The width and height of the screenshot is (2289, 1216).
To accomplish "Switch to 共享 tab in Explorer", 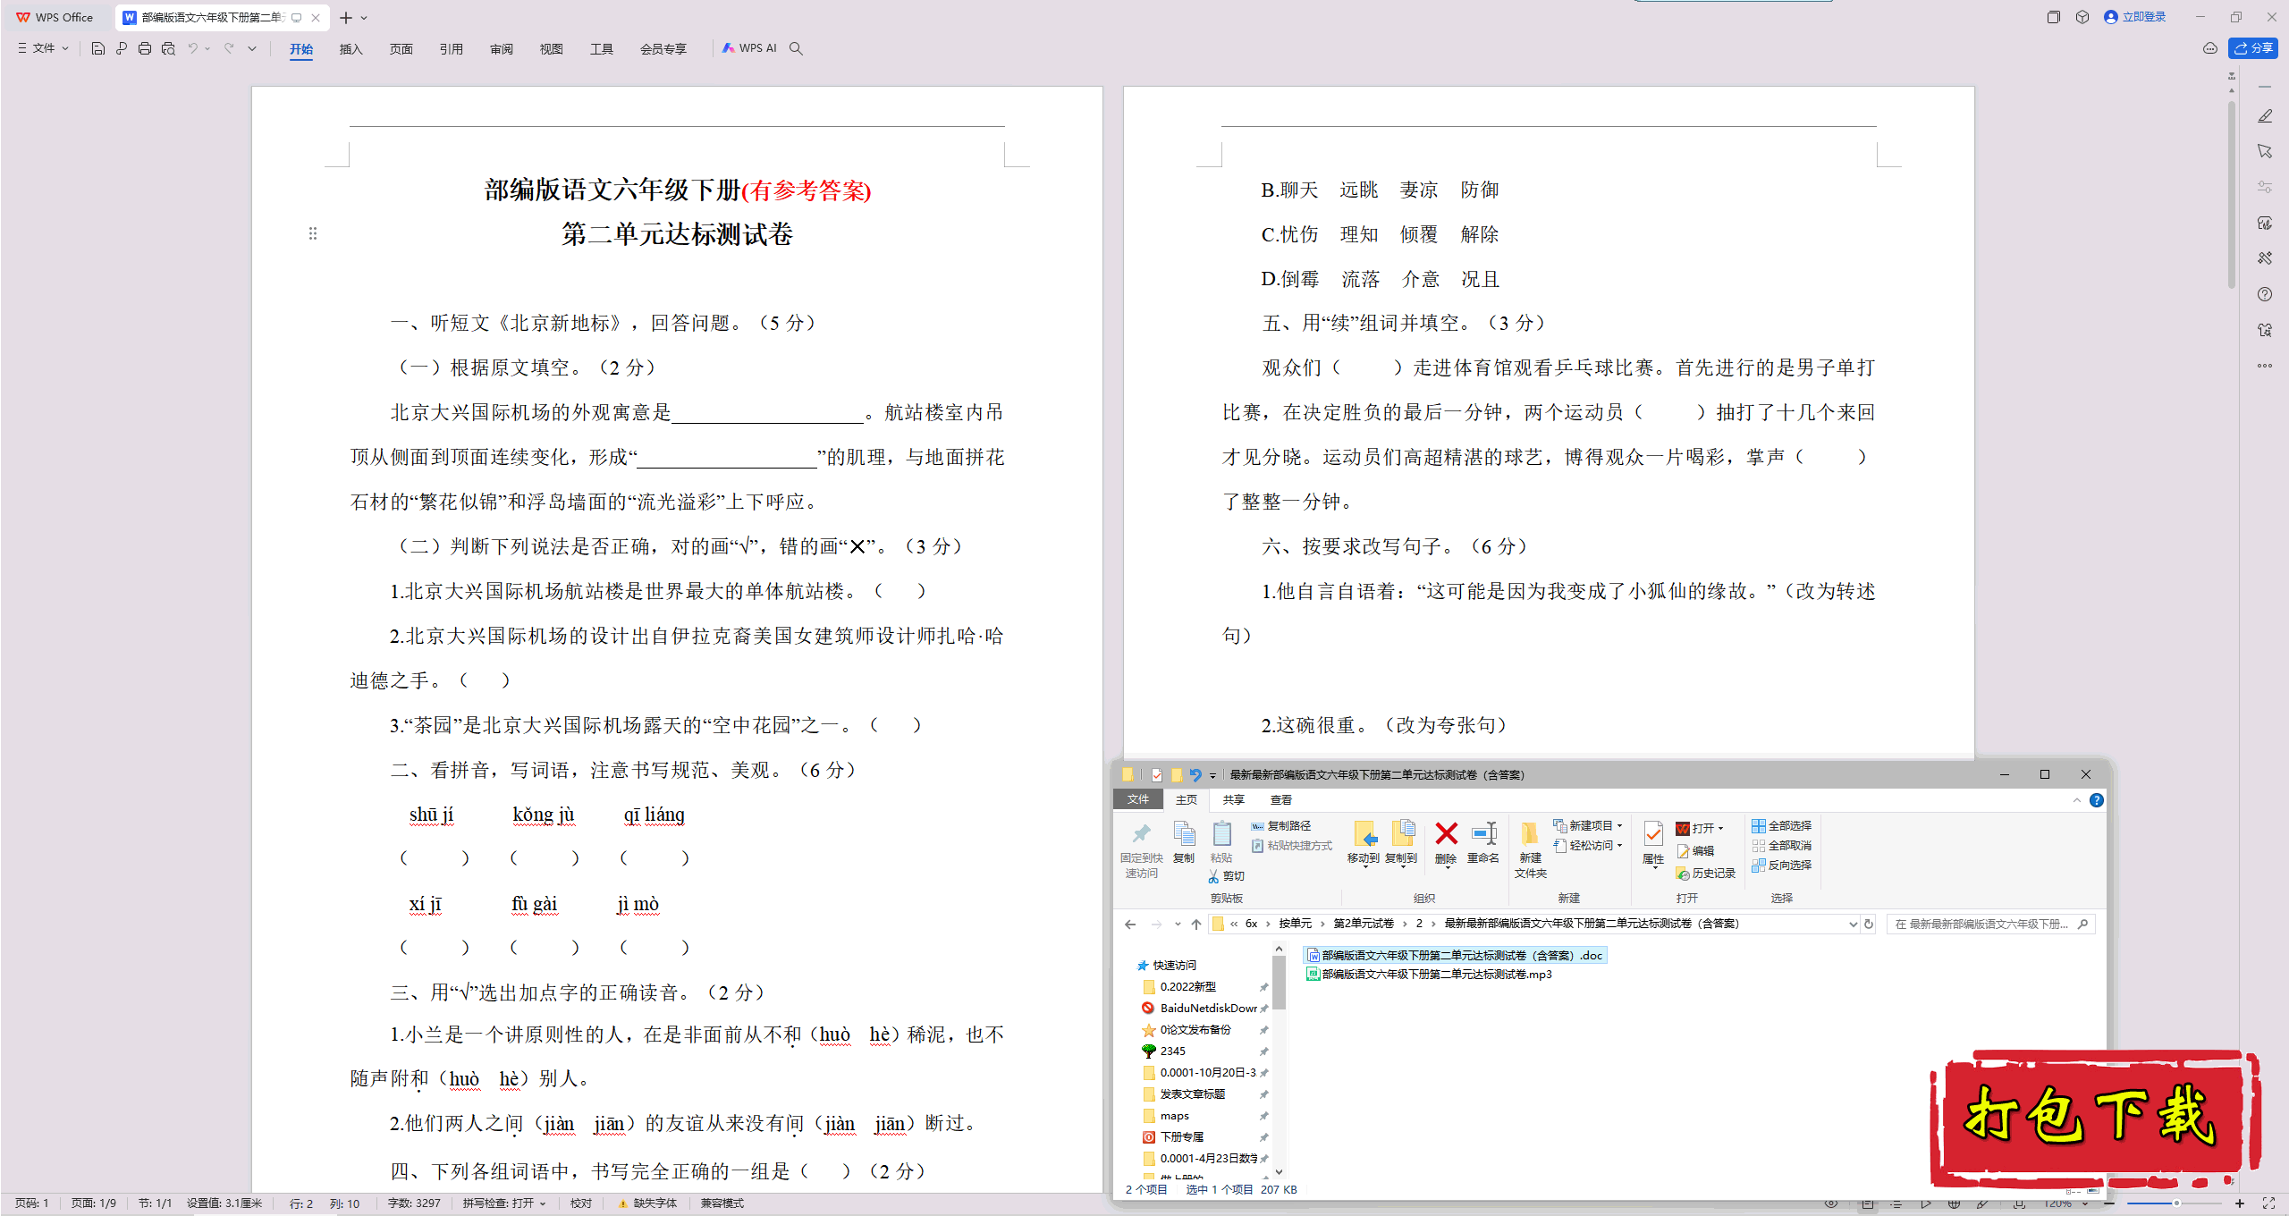I will (x=1234, y=799).
